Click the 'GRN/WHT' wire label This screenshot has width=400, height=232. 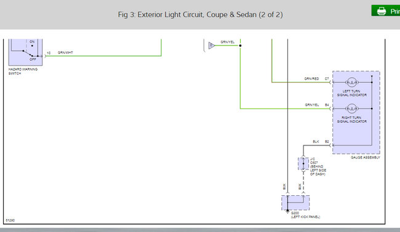[65, 53]
